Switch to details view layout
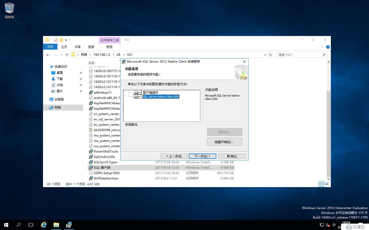 pos(321,184)
